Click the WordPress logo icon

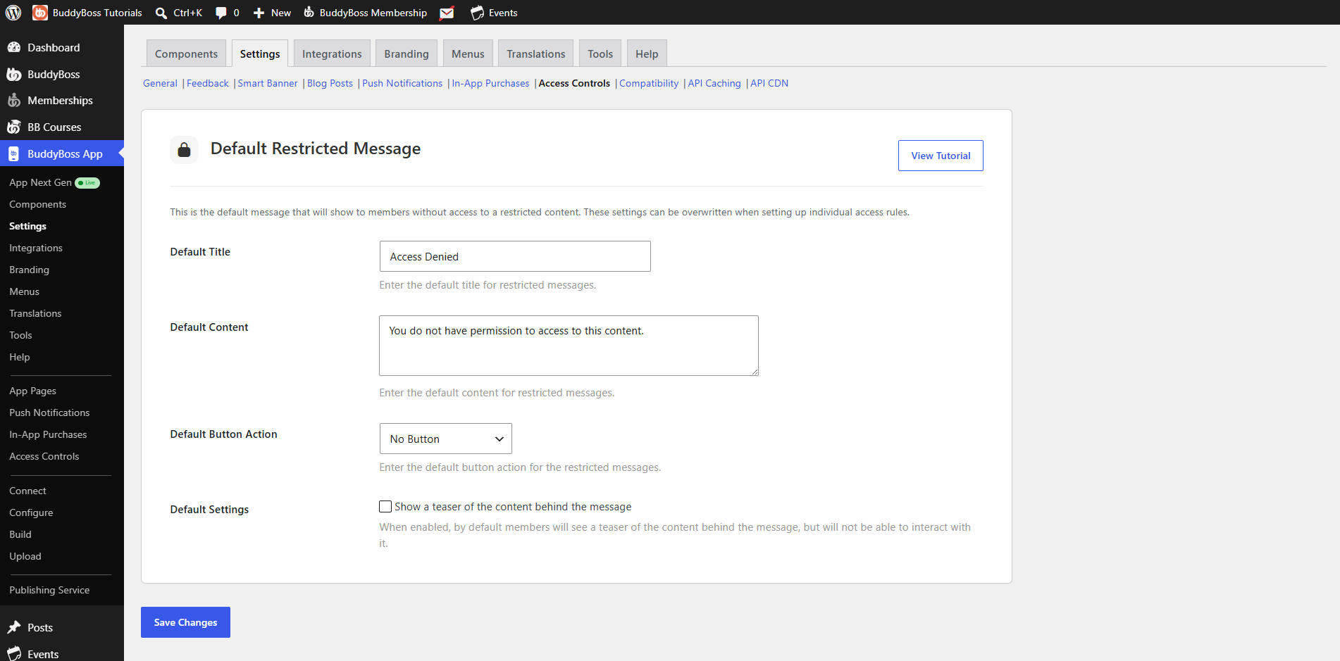tap(13, 13)
